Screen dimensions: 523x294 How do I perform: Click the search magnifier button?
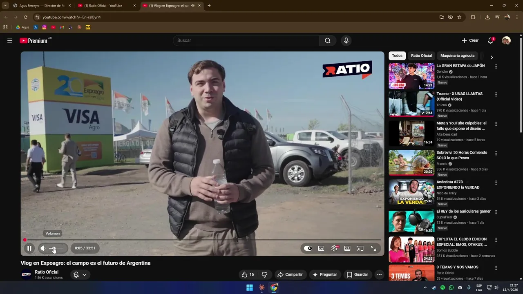pyautogui.click(x=328, y=40)
